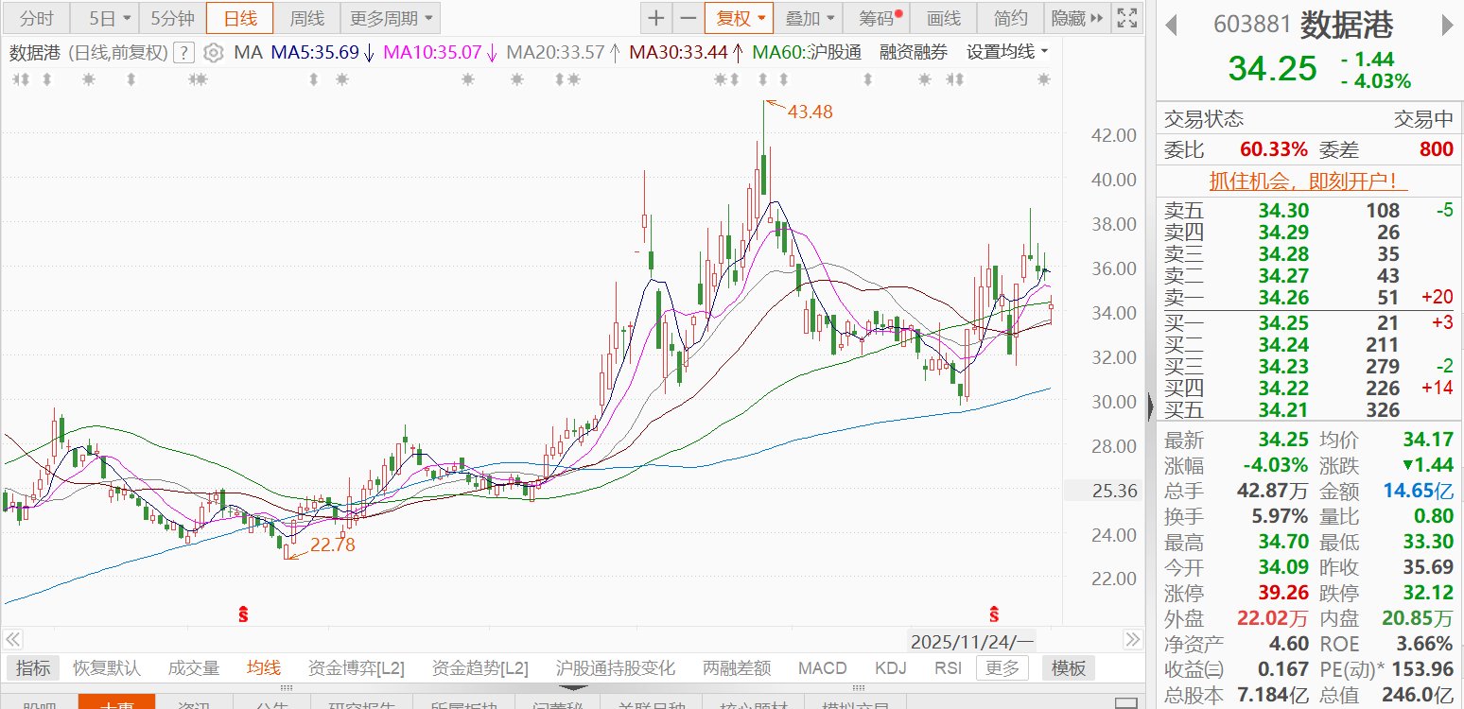Toggle the 均线 indicator overlay
This screenshot has height=709, width=1464.
[x=264, y=668]
